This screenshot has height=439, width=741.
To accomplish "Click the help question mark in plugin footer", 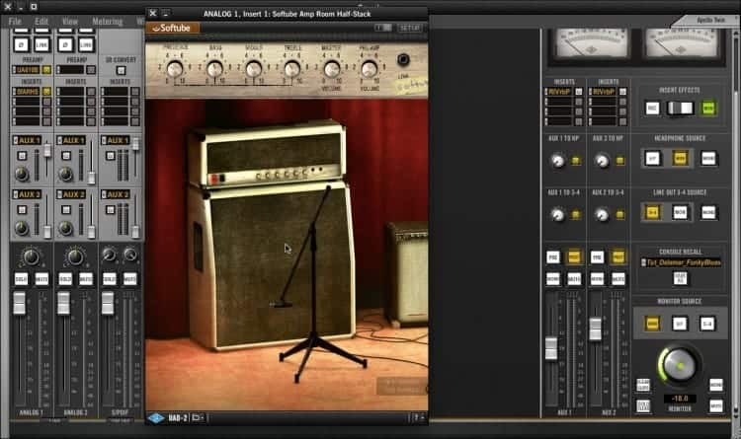I will (416, 417).
